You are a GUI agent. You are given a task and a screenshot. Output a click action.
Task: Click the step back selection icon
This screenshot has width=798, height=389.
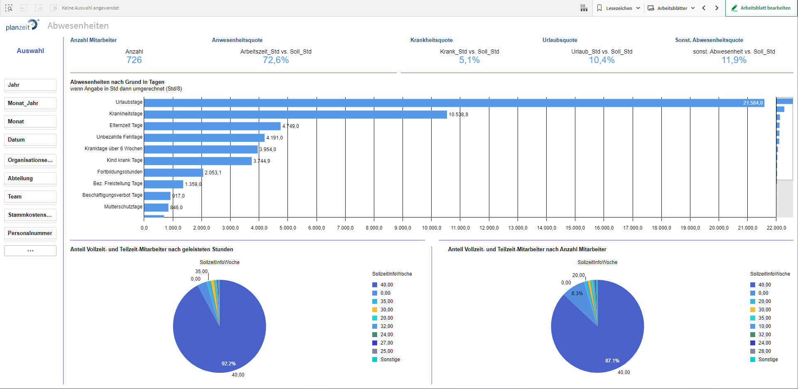[24, 8]
